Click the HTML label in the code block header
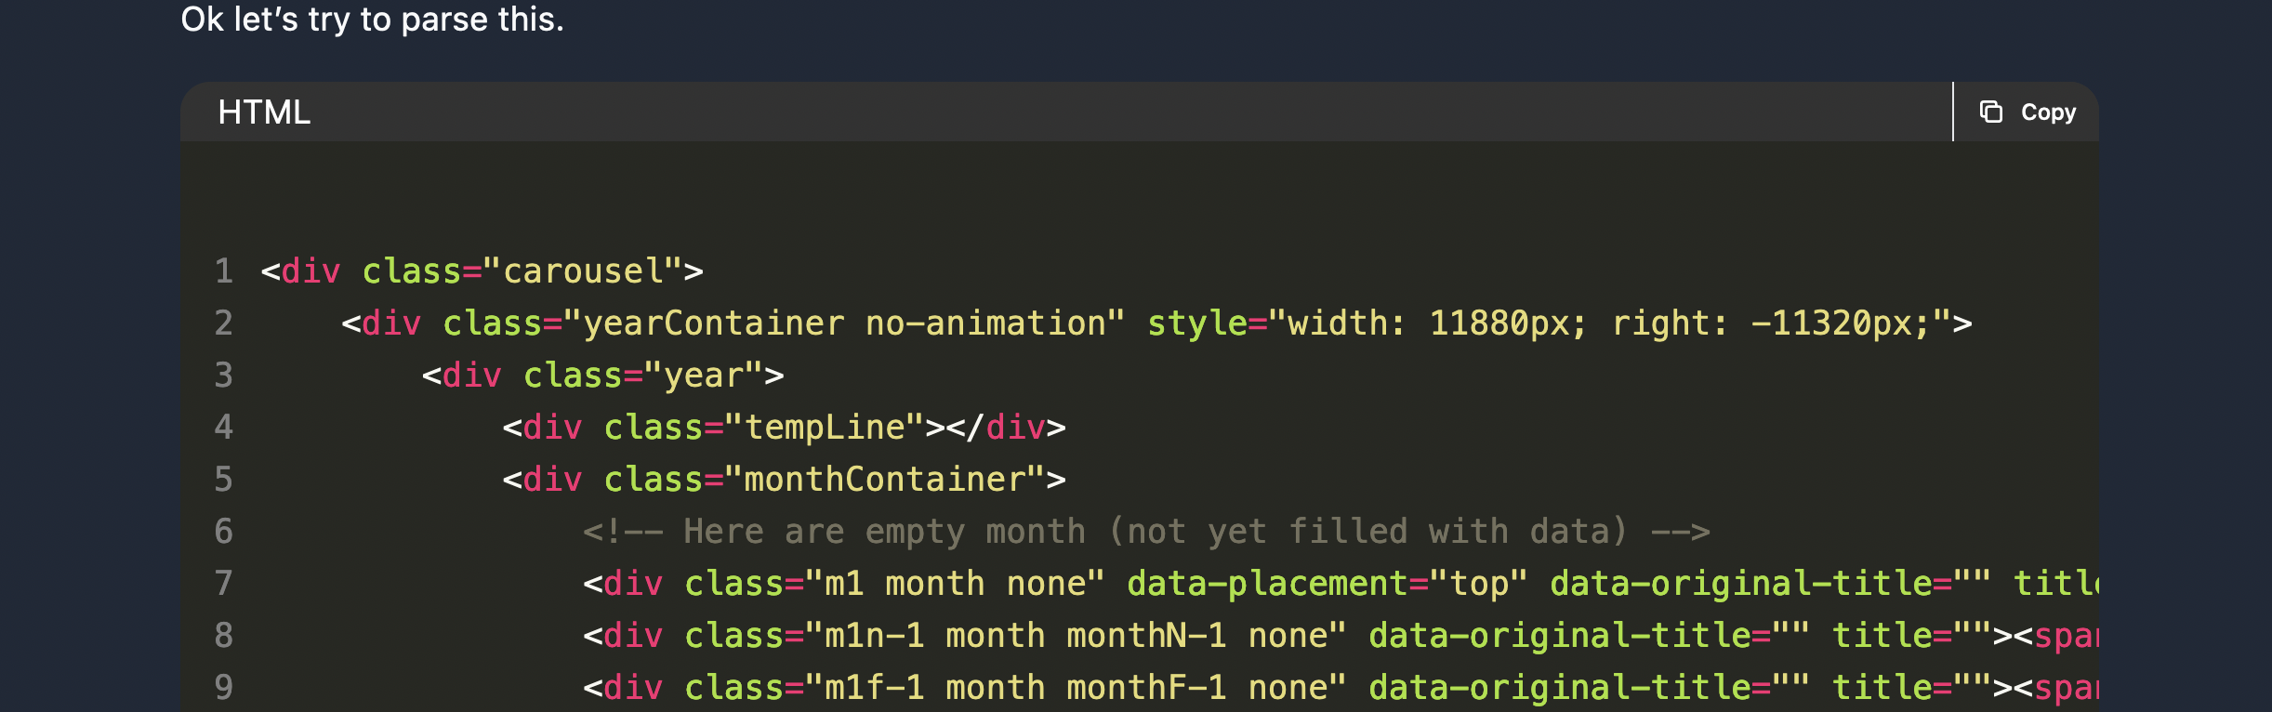Viewport: 2272px width, 712px height. (264, 112)
